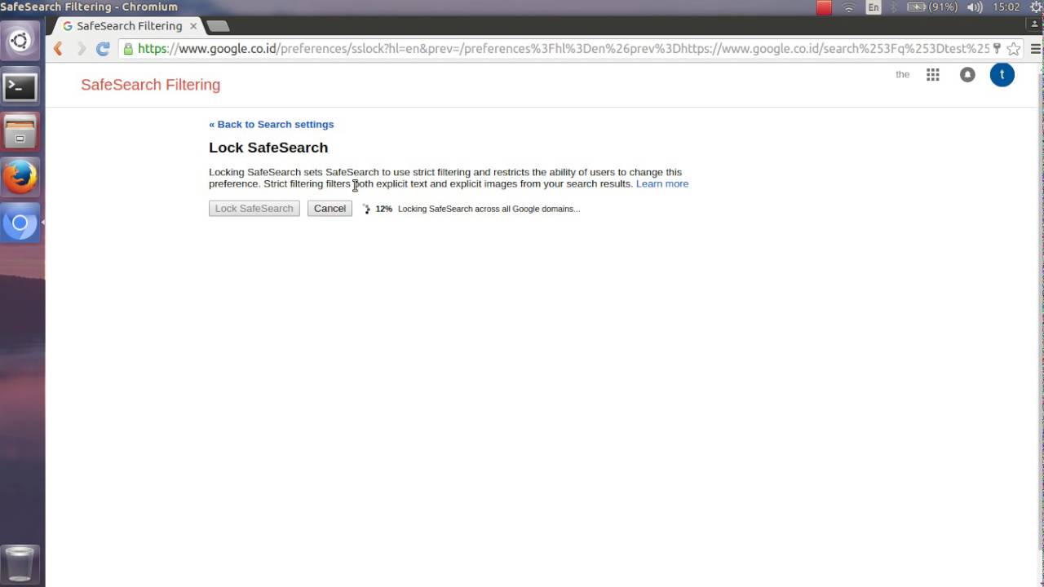Click the Bluetooth indicator in top panel
1044x587 pixels.
coord(893,7)
